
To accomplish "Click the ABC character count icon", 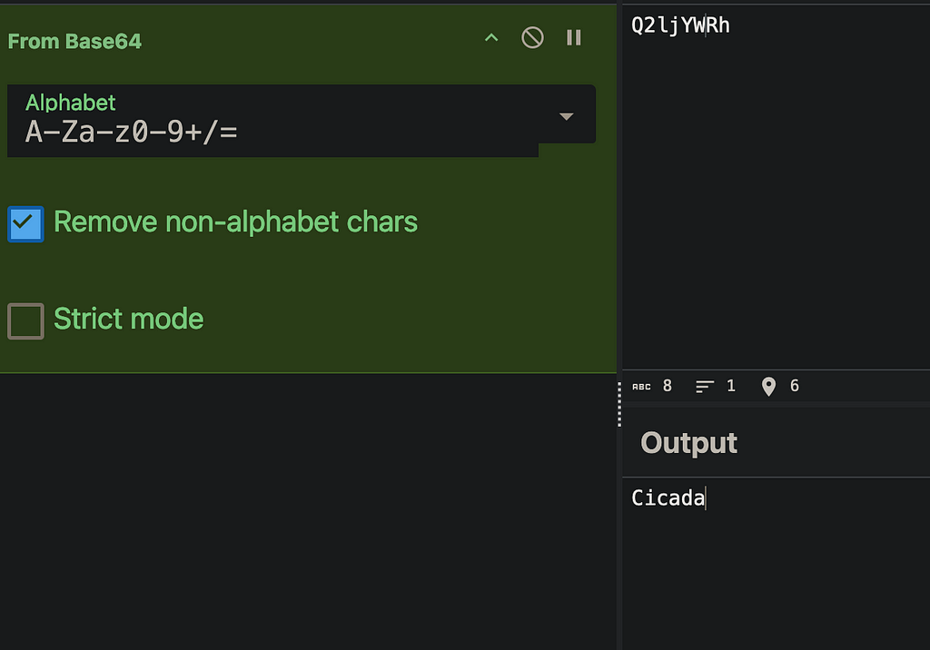I will (x=641, y=387).
